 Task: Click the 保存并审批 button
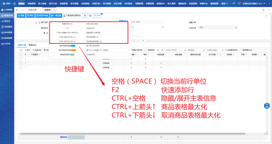(42, 16)
